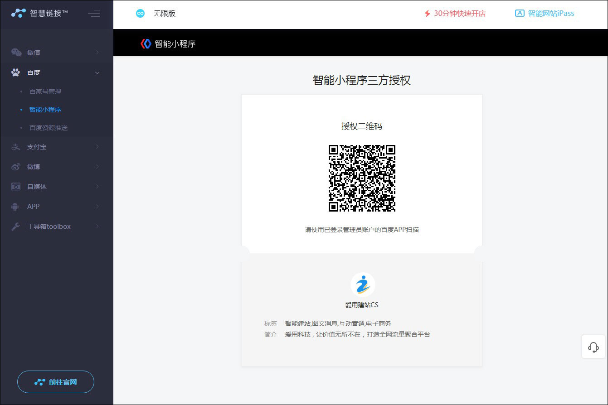Click the 爱用建站CS name text
Image resolution: width=608 pixels, height=405 pixels.
coord(362,305)
